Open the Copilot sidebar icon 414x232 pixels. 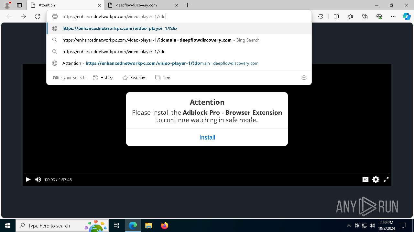point(407,16)
